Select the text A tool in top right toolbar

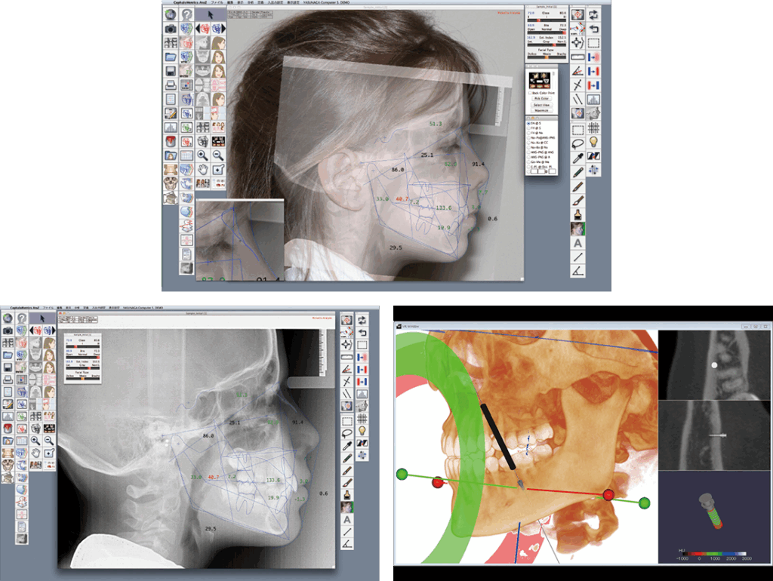577,243
